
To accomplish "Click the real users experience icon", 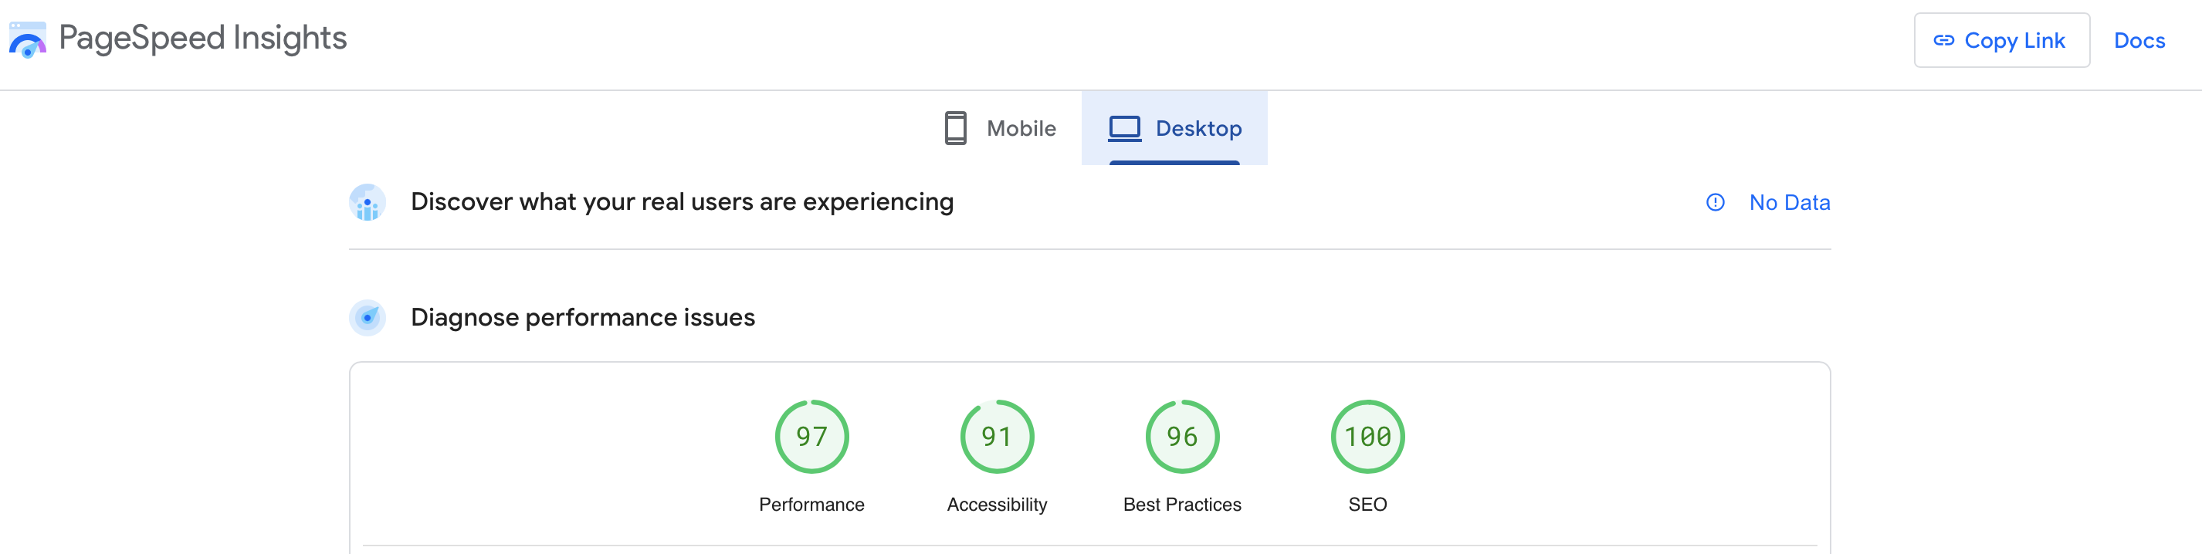I will (368, 202).
